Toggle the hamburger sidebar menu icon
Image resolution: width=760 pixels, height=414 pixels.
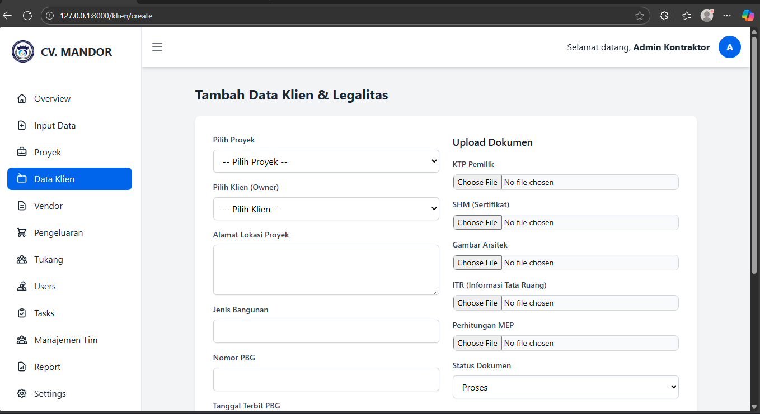157,47
